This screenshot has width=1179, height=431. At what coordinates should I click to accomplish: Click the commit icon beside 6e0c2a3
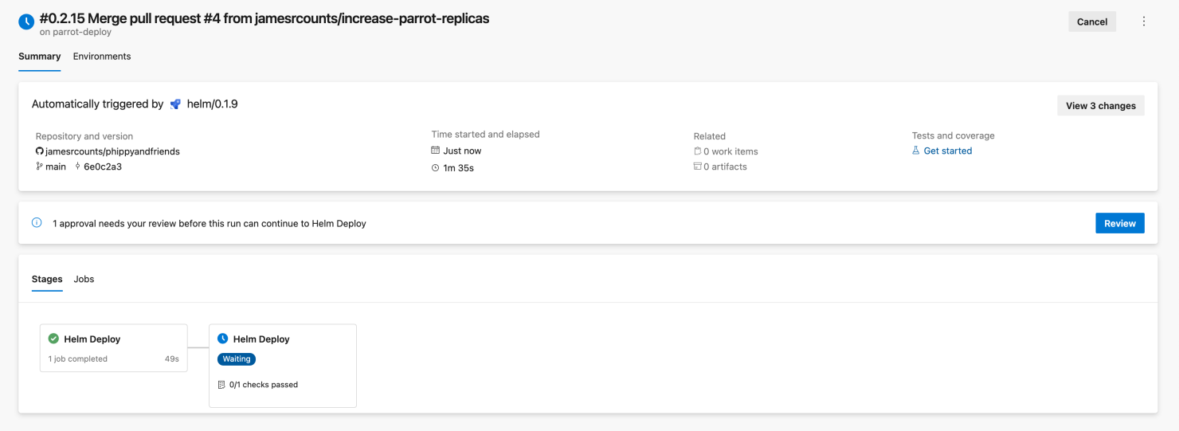tap(77, 167)
